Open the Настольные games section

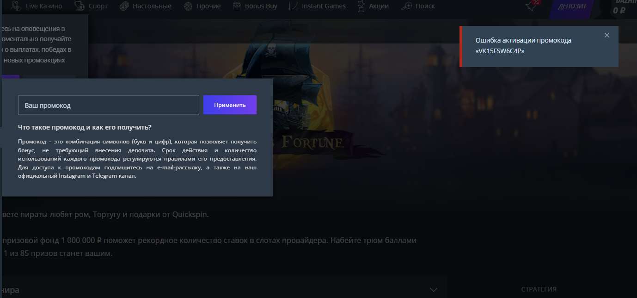coord(152,6)
